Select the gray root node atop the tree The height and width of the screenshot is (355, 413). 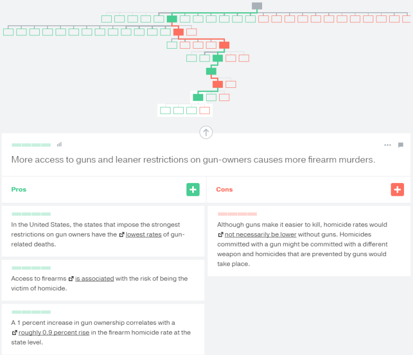tap(257, 6)
